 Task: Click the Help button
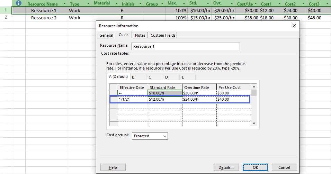[113, 167]
